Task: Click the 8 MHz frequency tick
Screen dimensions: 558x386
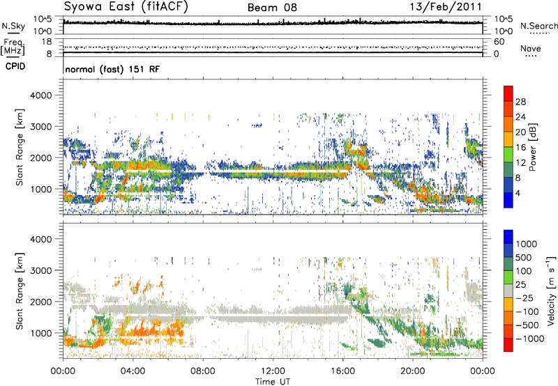Action: (49, 54)
